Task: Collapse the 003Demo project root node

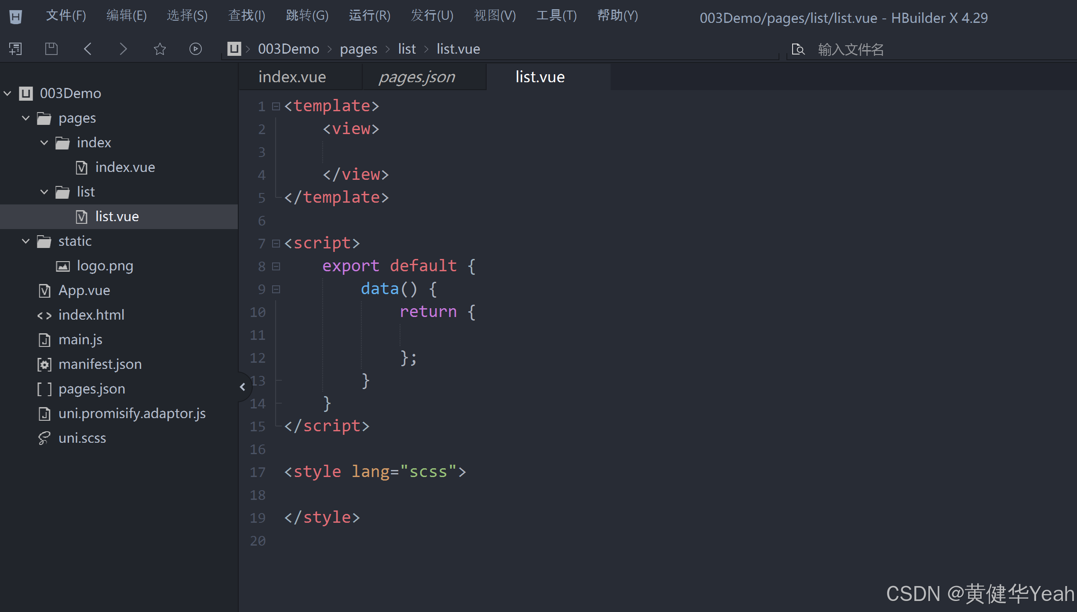Action: 7,93
